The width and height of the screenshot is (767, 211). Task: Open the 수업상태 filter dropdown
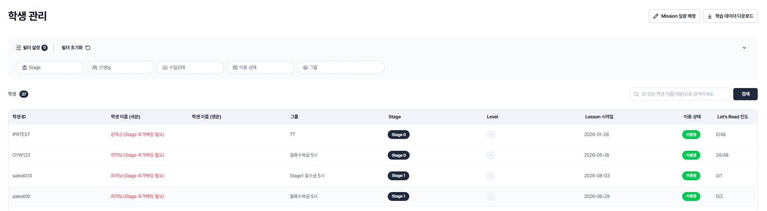pos(190,67)
